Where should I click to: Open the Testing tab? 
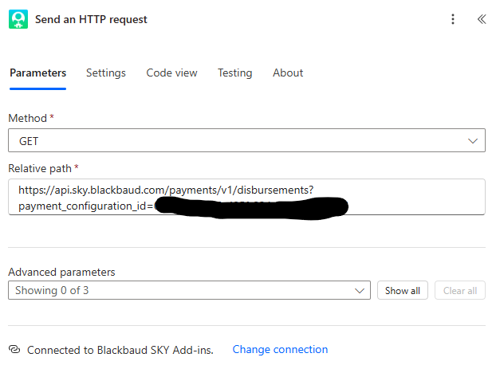(235, 73)
